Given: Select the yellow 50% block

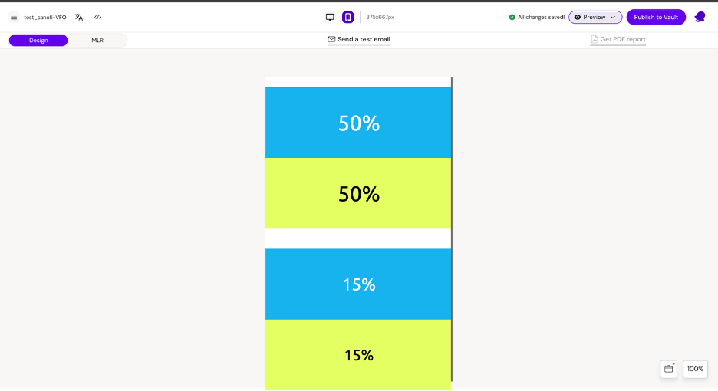Looking at the screenshot, I should click(x=358, y=193).
